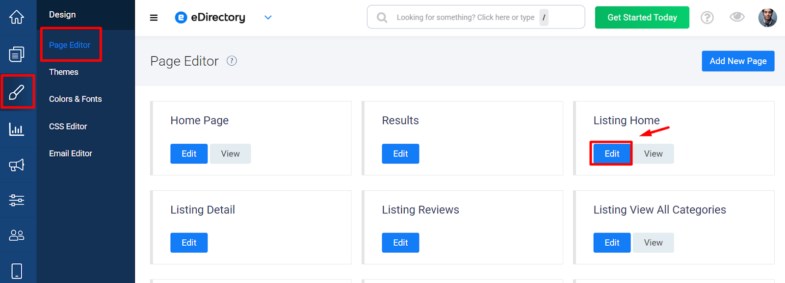The width and height of the screenshot is (785, 283).
Task: View the Listing Home page
Action: click(654, 154)
